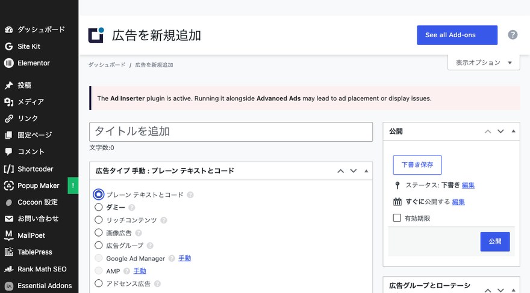Enable the 有効期限 checkbox
The width and height of the screenshot is (530, 293).
tap(397, 218)
